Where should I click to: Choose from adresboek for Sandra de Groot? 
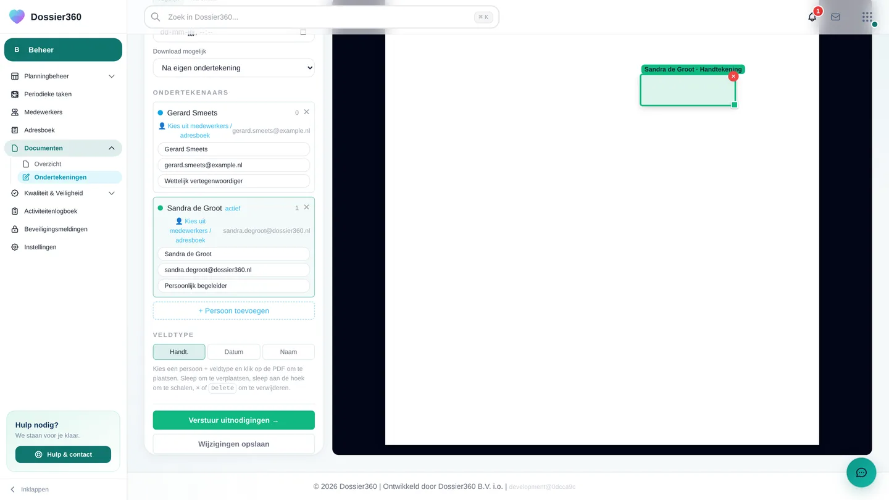click(x=190, y=230)
